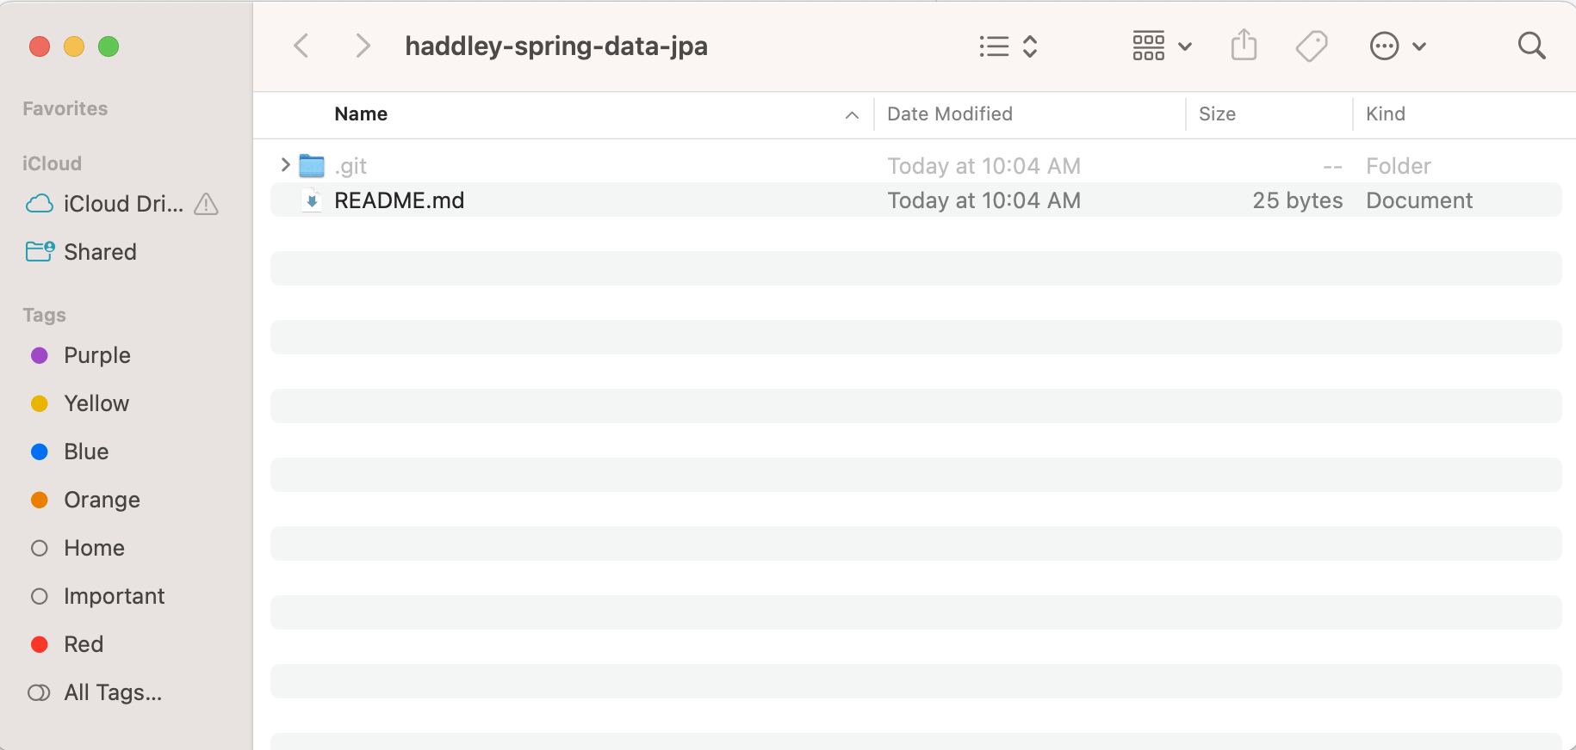The image size is (1576, 750).
Task: Open the Share toolbar button
Action: pyautogui.click(x=1244, y=46)
